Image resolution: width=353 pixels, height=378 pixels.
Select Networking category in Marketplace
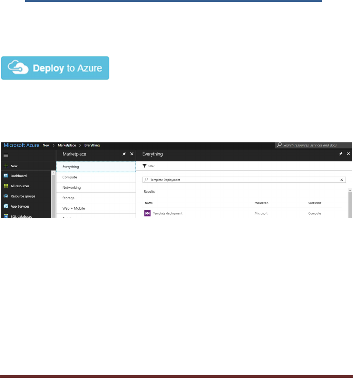(x=96, y=187)
